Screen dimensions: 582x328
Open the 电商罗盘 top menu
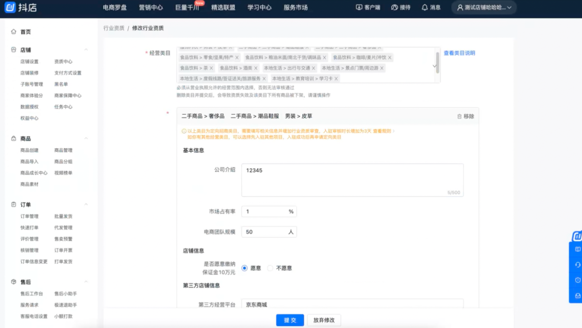[115, 7]
